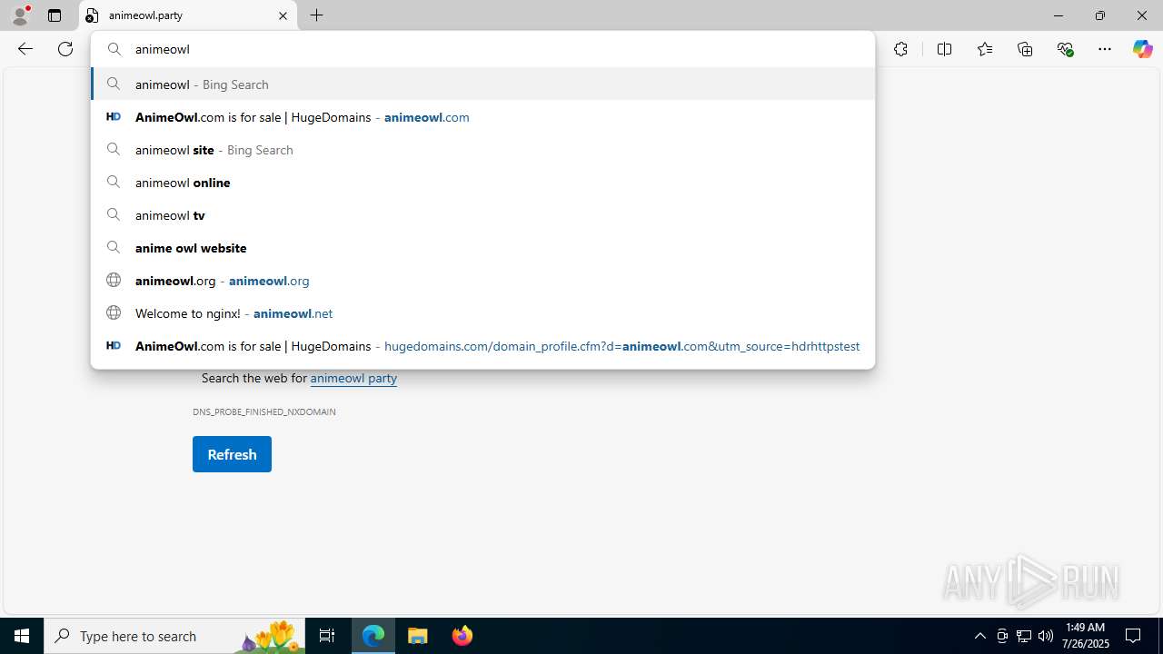
Task: Click the browser Back arrow
Action: coord(25,49)
